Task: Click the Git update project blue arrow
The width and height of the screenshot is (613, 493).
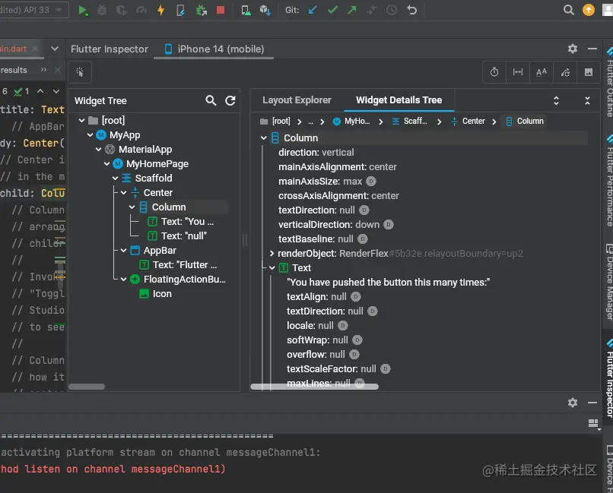Action: point(313,10)
